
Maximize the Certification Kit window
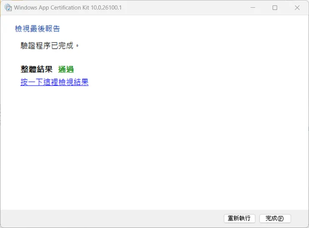[x=275, y=8]
